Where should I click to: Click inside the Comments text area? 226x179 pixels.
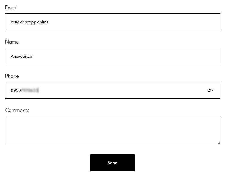(x=112, y=130)
